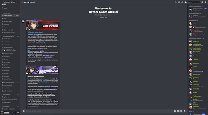The height and width of the screenshot is (115, 208).
Task: Add a channel to Operations Office with plus
Action: point(18,54)
